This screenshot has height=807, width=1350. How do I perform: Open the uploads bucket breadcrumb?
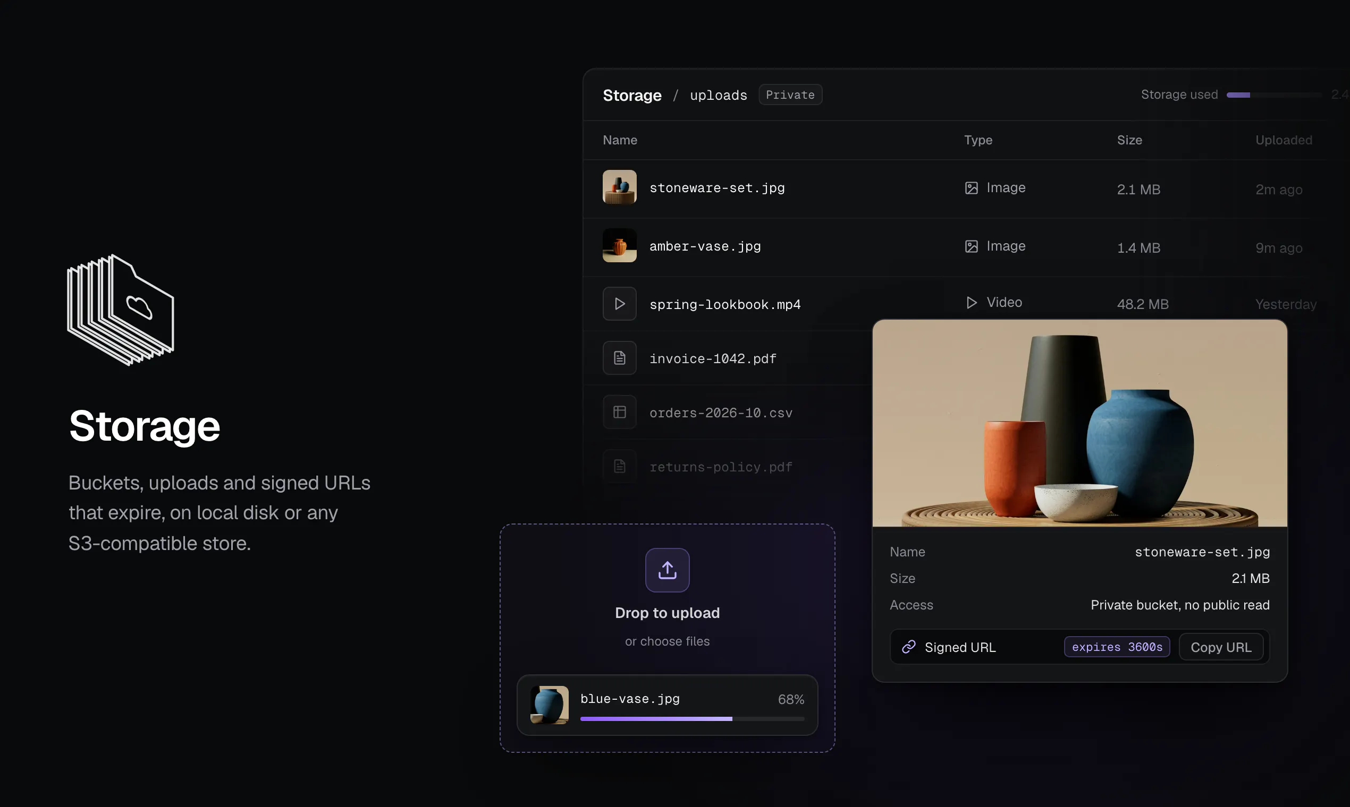point(719,95)
